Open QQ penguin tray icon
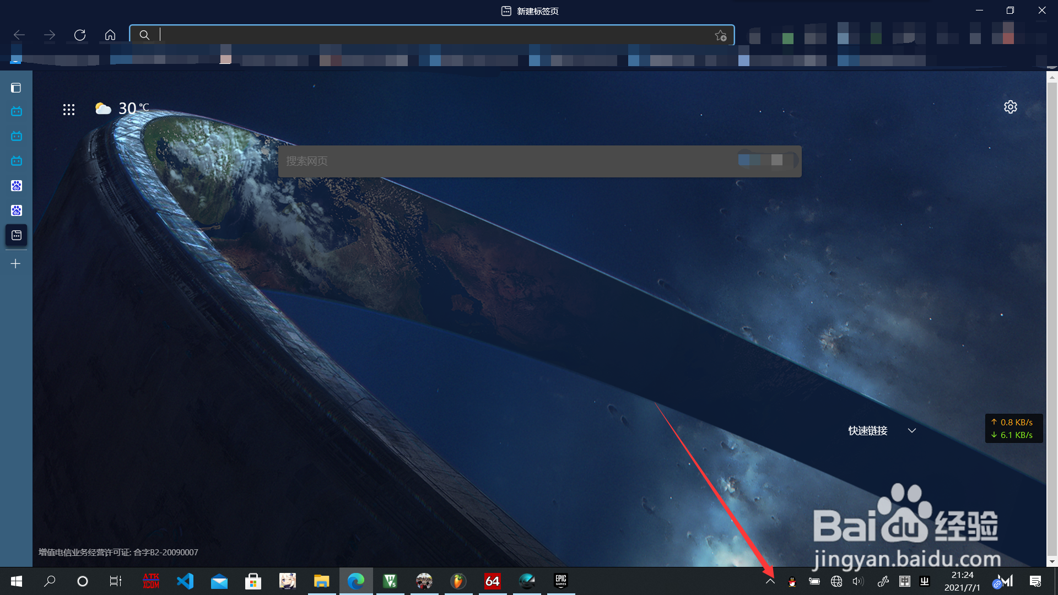Viewport: 1058px width, 595px height. [792, 582]
